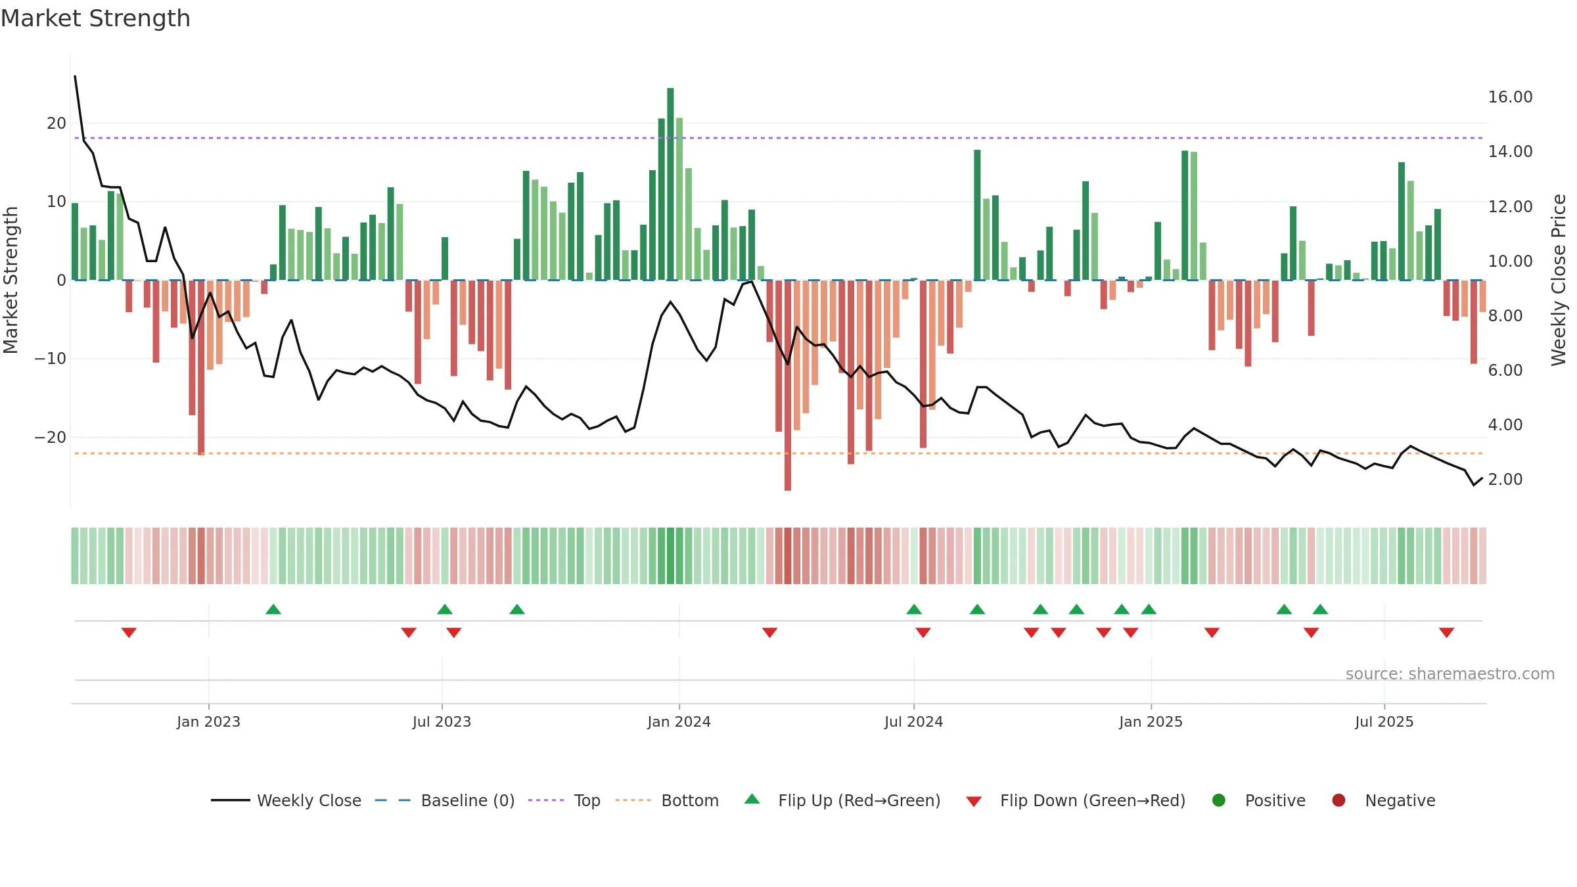Image resolution: width=1577 pixels, height=887 pixels.
Task: Click the tallest green bar near Jan 2024
Action: (670, 184)
